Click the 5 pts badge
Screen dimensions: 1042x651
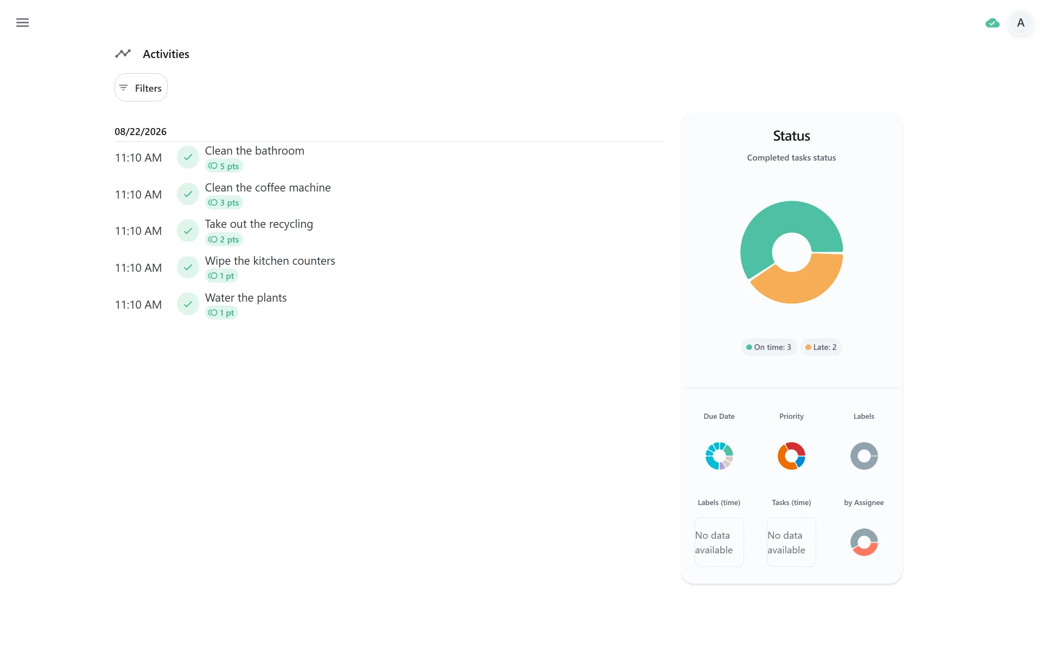coord(224,166)
